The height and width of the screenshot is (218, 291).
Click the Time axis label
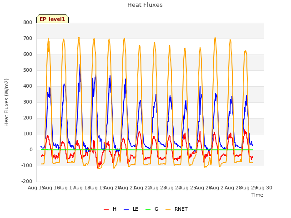click(257, 195)
